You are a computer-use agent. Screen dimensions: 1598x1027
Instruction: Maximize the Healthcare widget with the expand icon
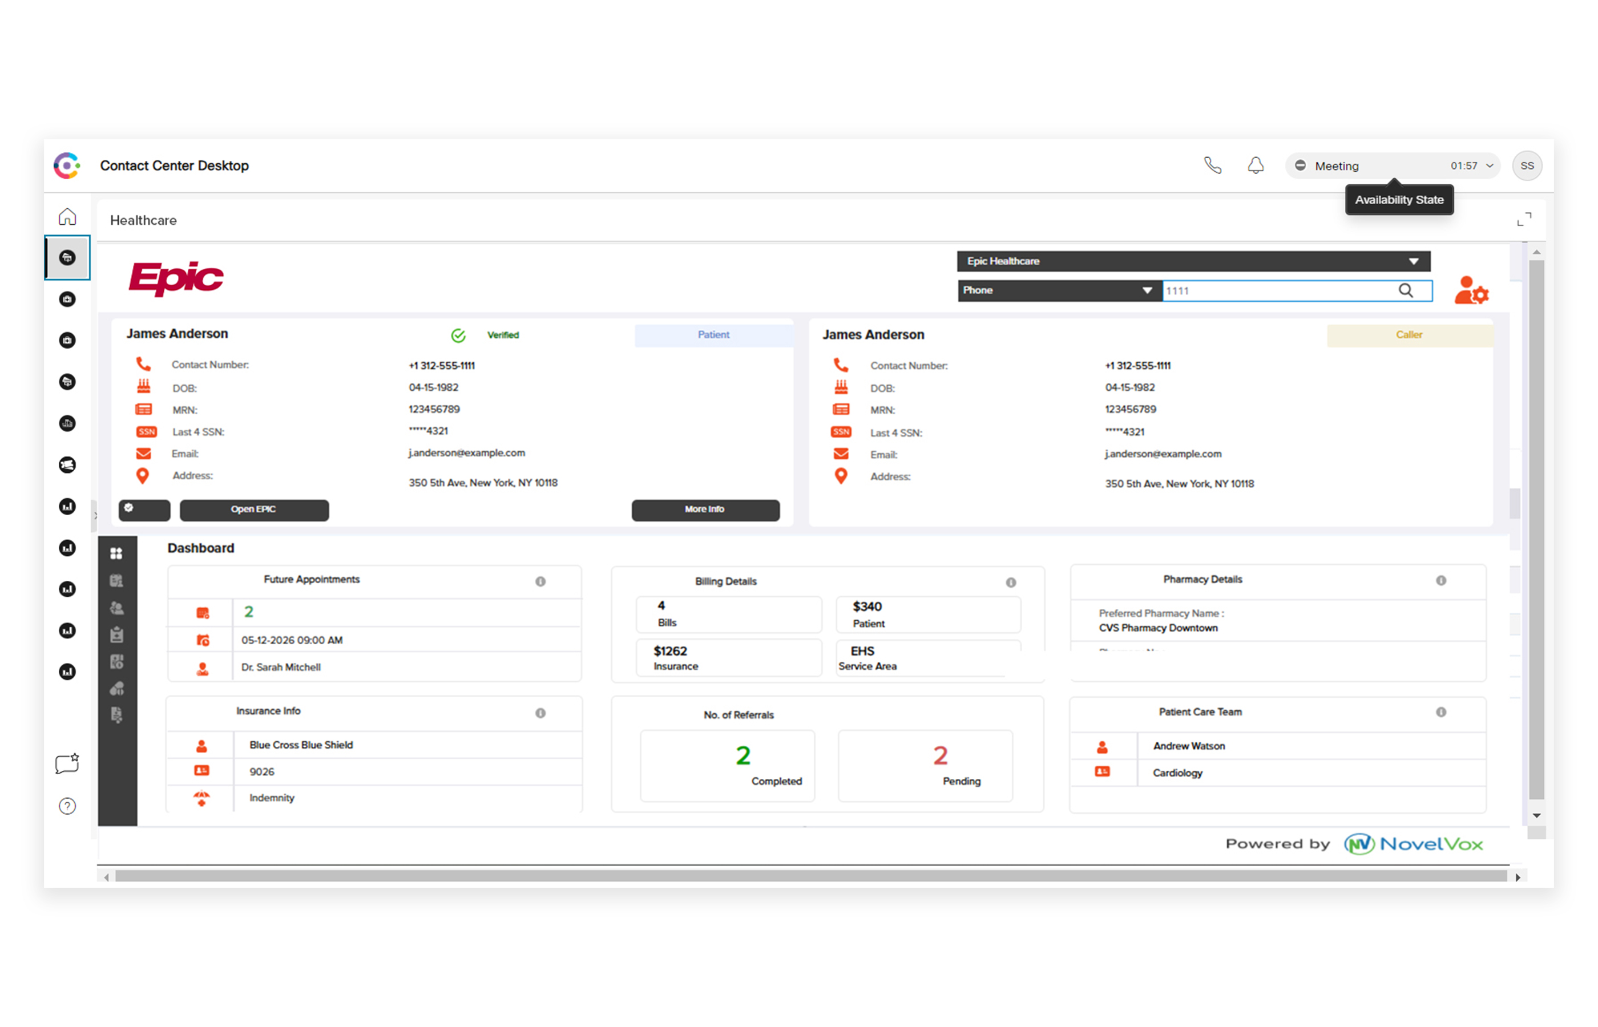pos(1524,220)
